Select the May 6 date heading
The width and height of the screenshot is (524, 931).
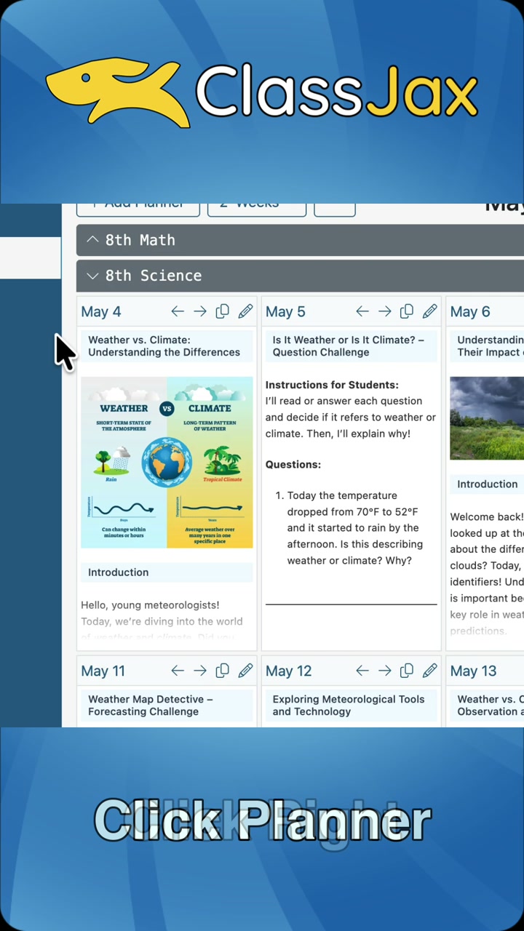(x=470, y=311)
